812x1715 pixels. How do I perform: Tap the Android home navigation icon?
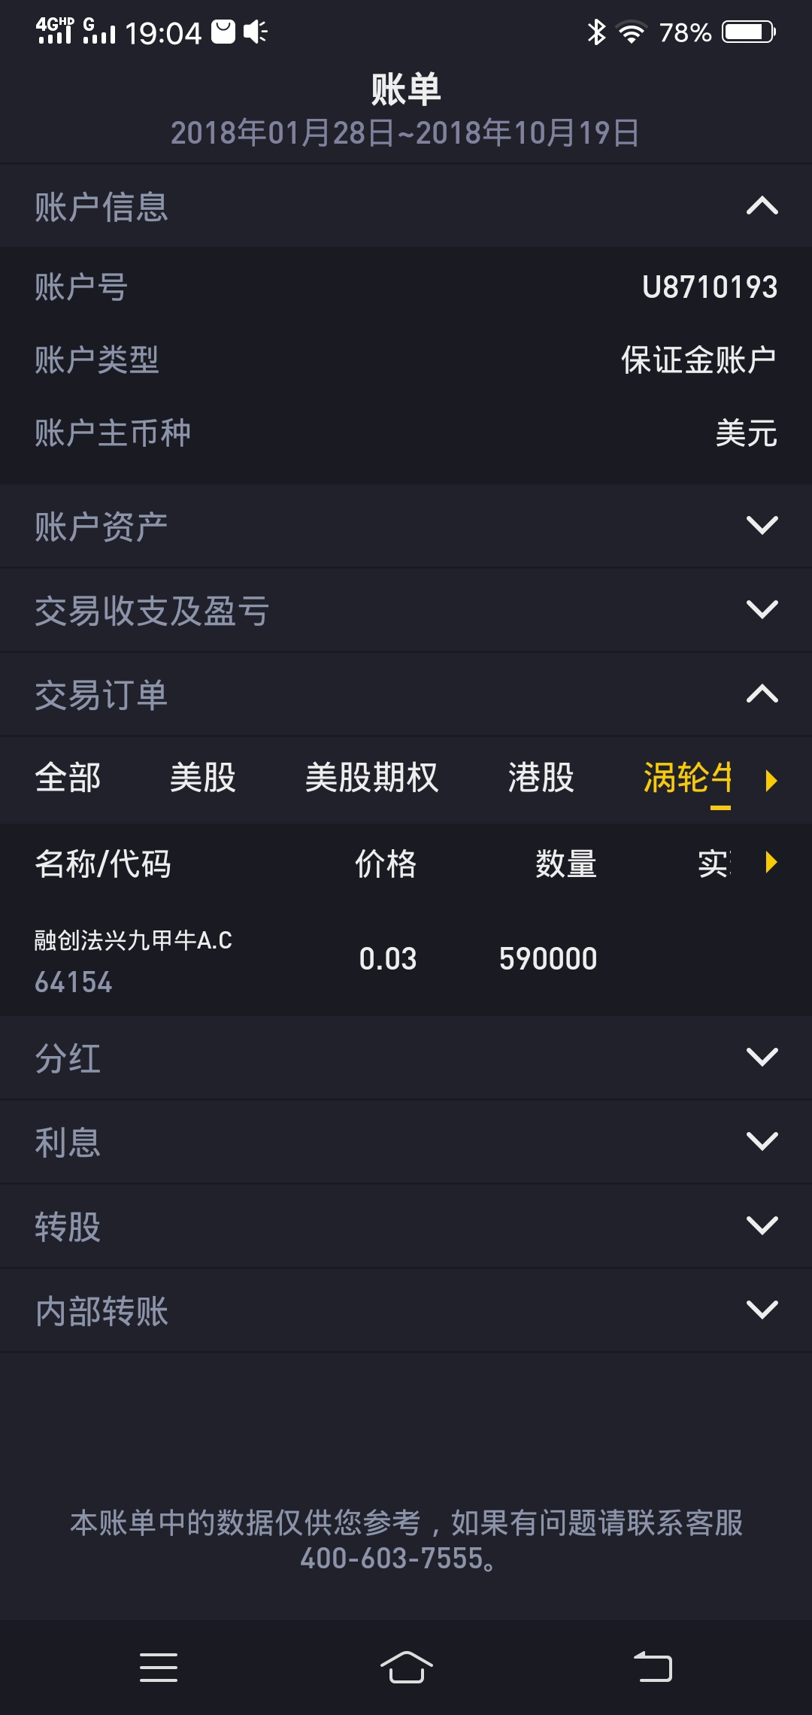(406, 1668)
